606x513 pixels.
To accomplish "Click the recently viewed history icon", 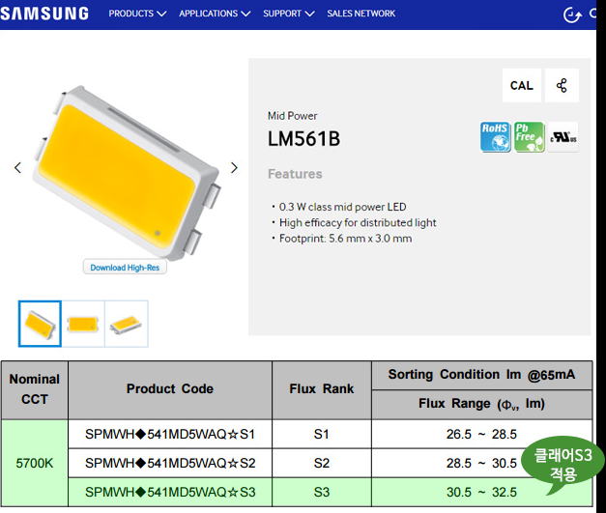I will pos(572,14).
